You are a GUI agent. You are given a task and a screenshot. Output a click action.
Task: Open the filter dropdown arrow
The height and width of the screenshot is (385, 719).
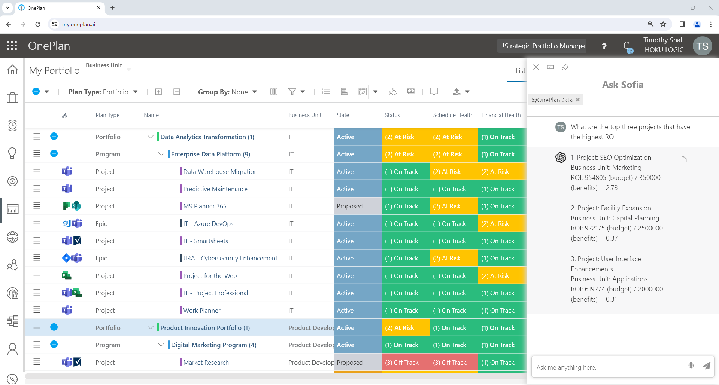pyautogui.click(x=303, y=92)
